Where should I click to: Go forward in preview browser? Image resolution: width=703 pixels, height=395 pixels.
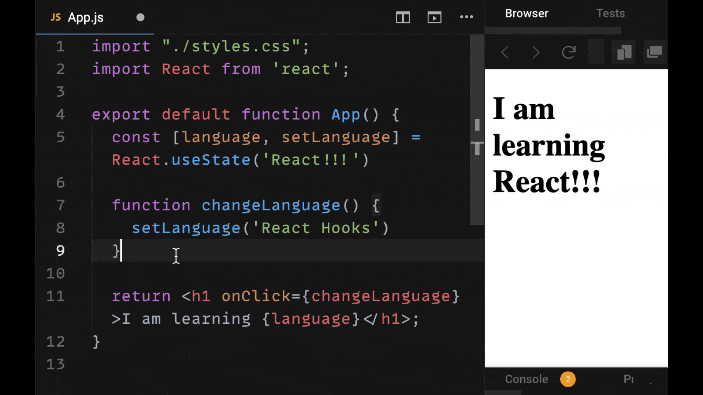point(536,52)
